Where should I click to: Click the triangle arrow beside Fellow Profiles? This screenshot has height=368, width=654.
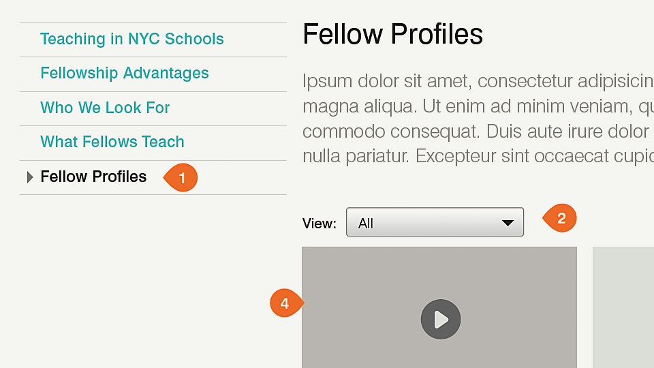click(29, 177)
